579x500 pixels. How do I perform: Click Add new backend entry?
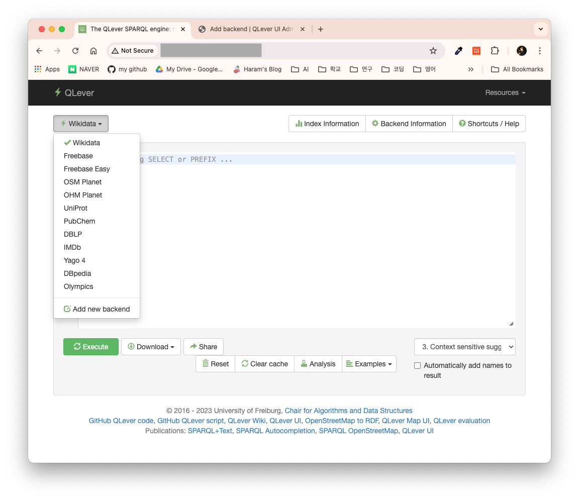tap(97, 309)
